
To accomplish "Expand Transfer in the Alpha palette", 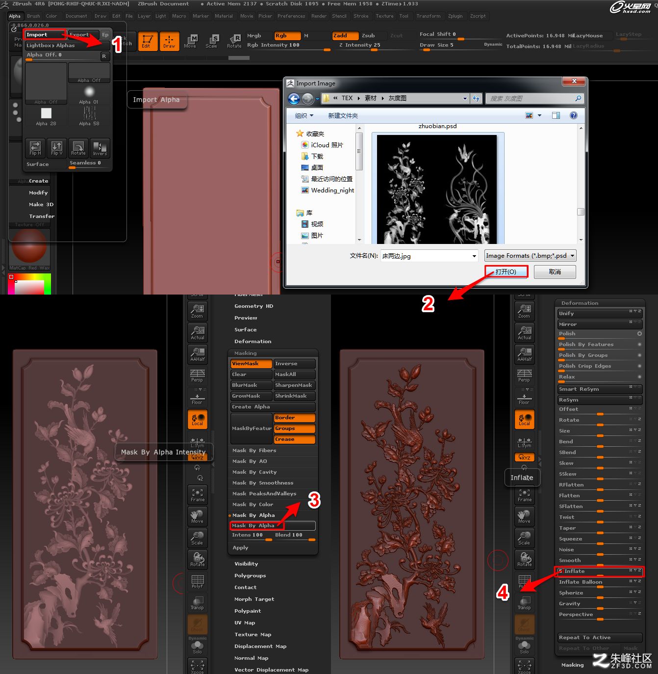I will pos(42,216).
